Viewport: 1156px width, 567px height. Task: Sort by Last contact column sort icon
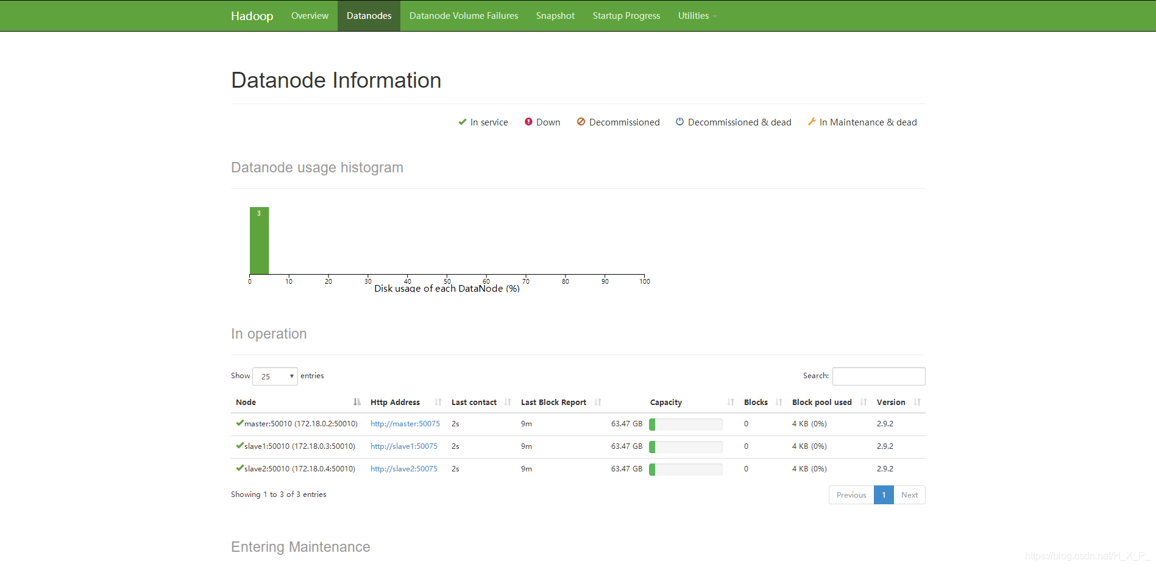[508, 402]
